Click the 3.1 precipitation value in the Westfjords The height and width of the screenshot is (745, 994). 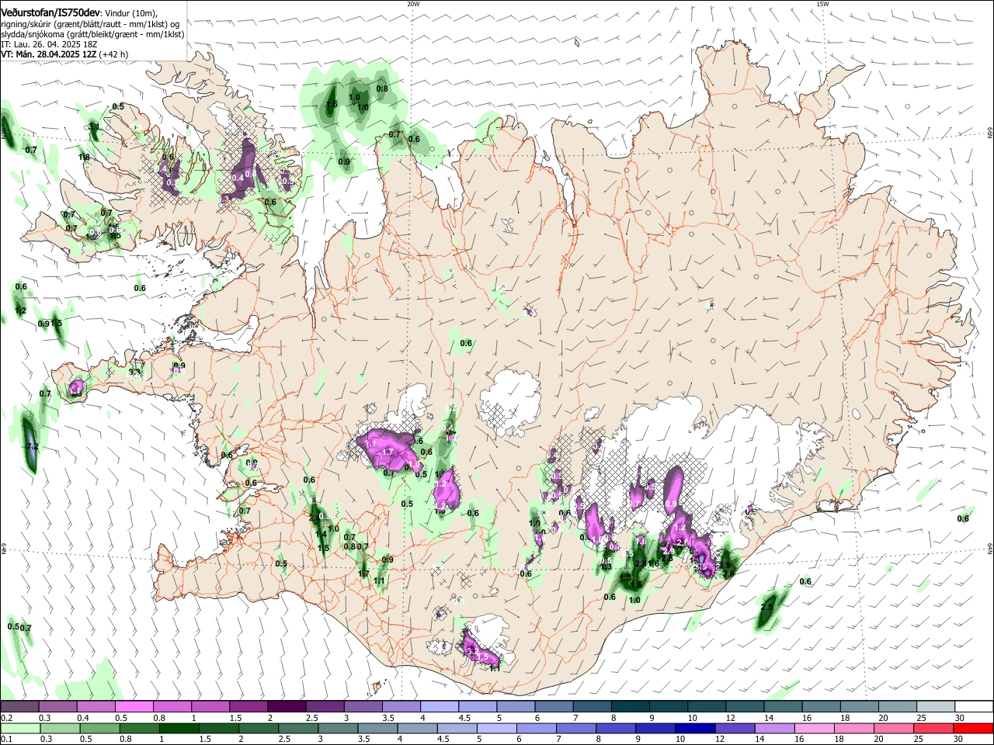point(95,126)
